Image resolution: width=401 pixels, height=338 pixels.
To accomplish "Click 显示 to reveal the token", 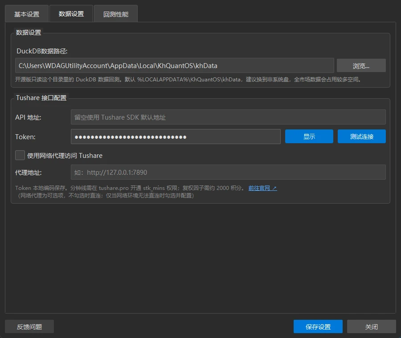I will [309, 137].
